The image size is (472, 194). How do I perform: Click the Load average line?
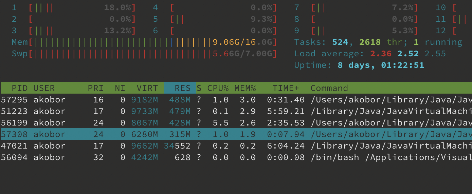(x=370, y=54)
